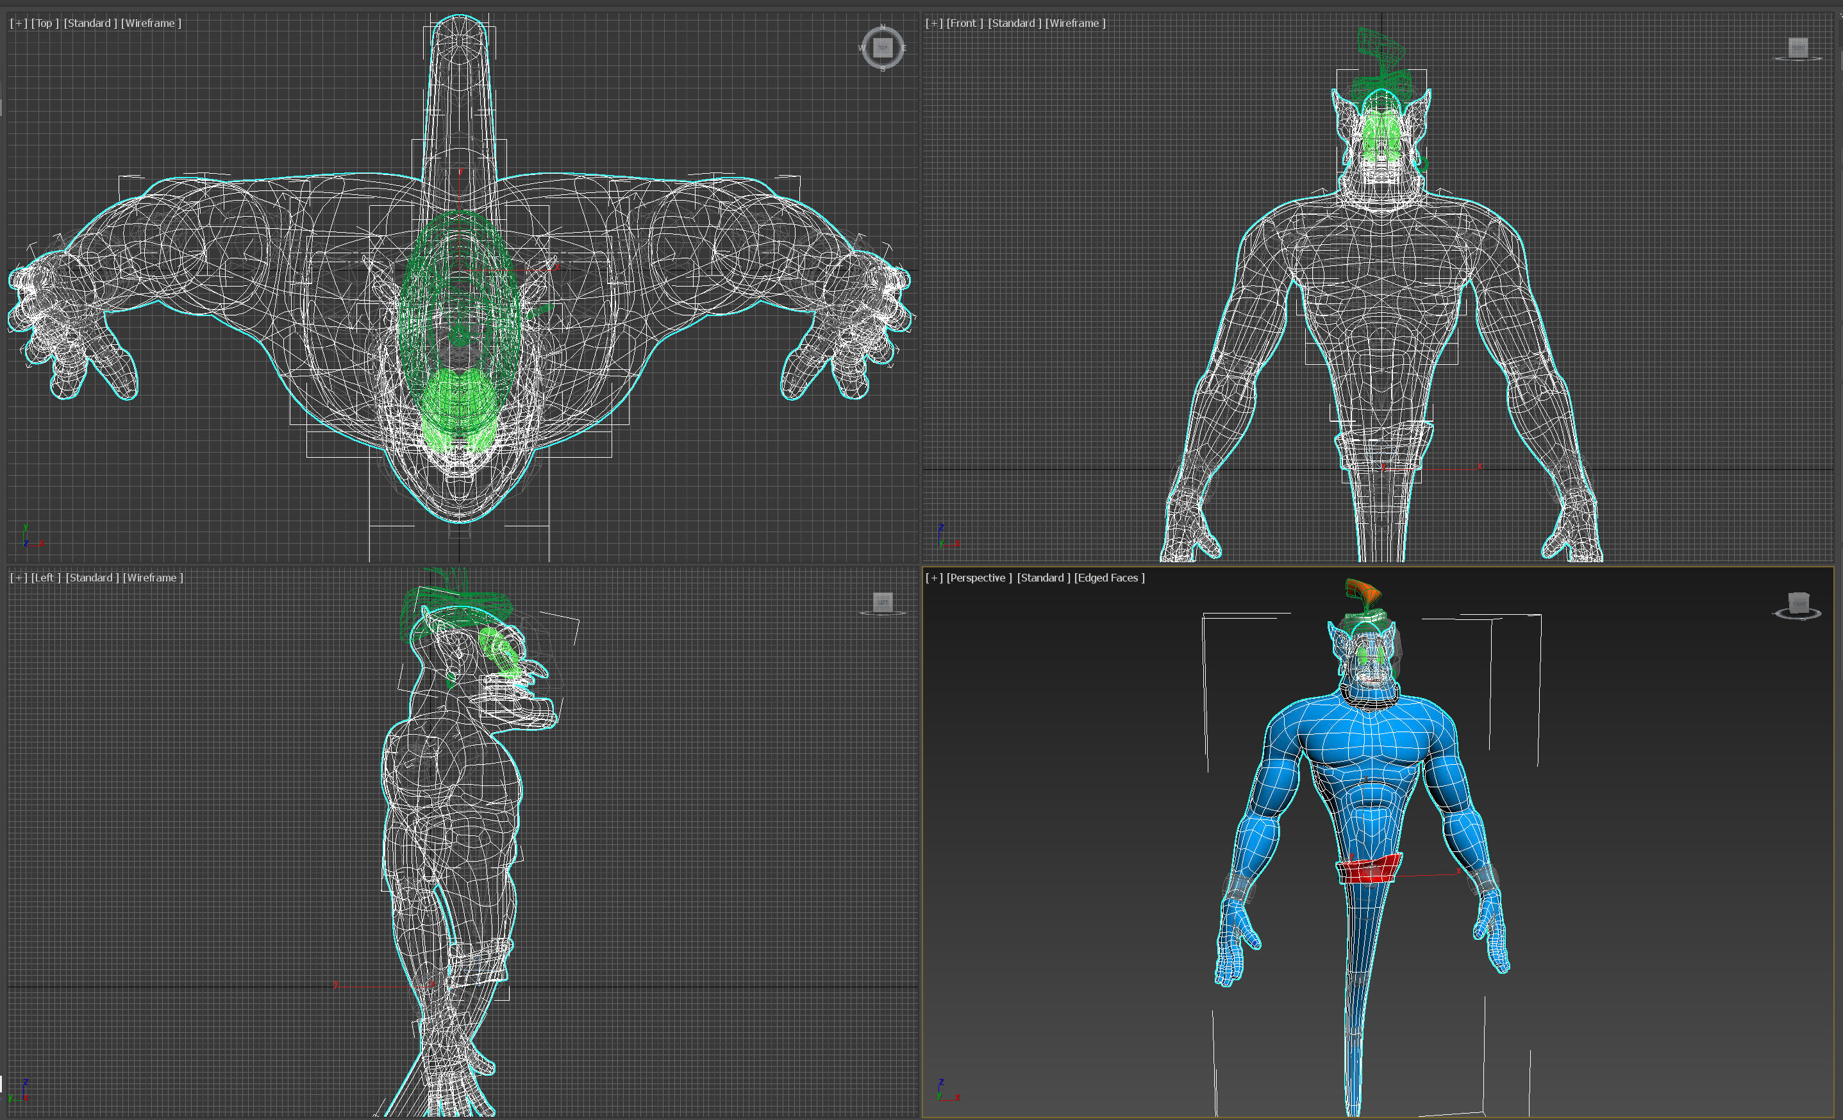Open [Wireframe] display menu in the Left viewport
The height and width of the screenshot is (1120, 1843).
tap(153, 578)
